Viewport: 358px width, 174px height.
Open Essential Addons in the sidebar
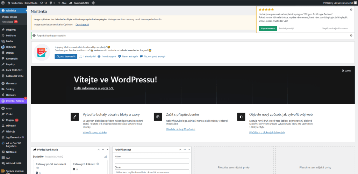(14, 101)
